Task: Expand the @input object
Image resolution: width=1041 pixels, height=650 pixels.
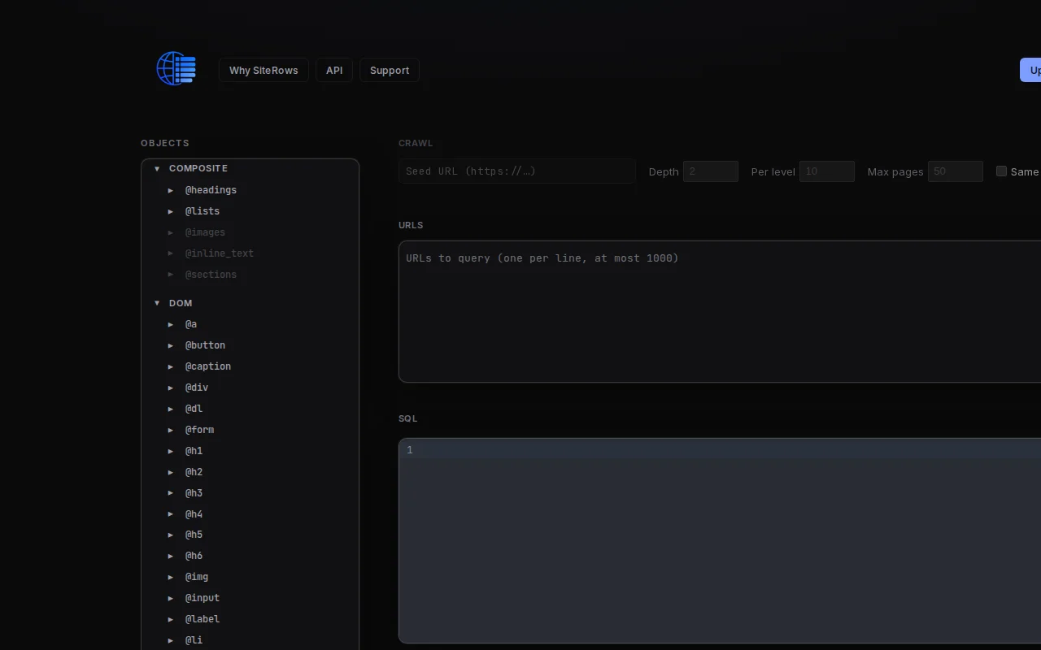Action: [171, 598]
